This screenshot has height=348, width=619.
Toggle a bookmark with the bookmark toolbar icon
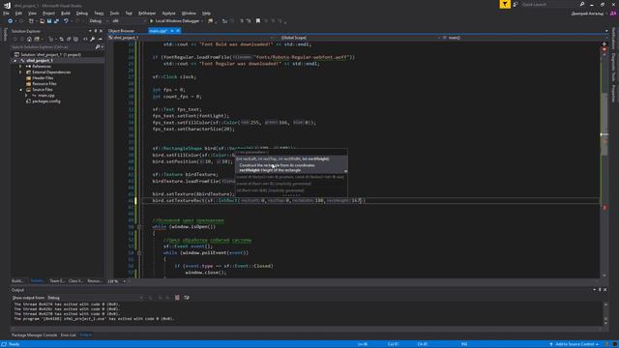click(x=258, y=21)
